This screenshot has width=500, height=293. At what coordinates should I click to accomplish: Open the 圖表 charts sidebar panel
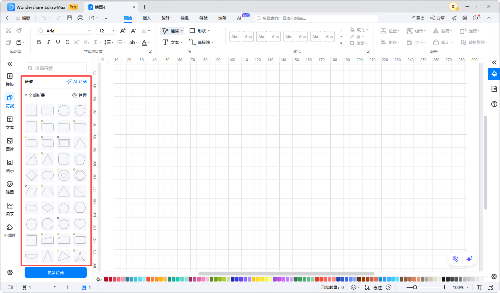[x=10, y=209]
